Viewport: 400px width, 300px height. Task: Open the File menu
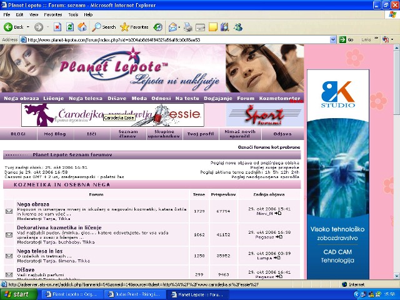pyautogui.click(x=7, y=14)
